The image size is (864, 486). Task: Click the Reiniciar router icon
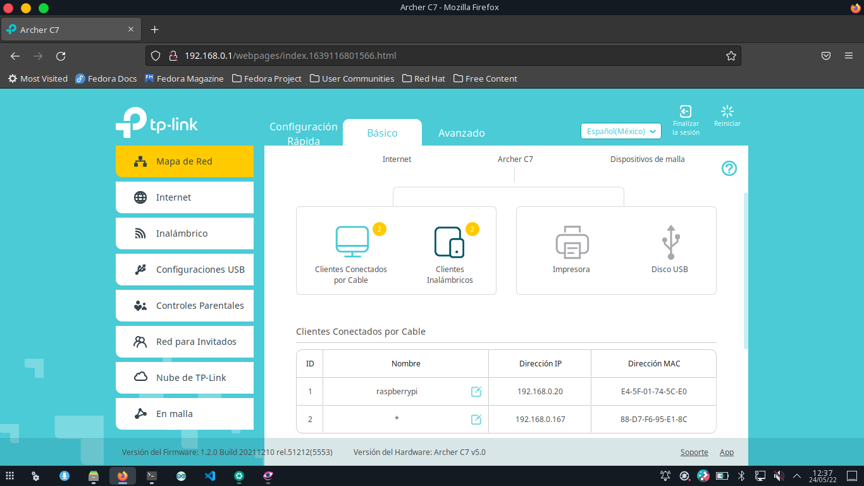click(727, 111)
